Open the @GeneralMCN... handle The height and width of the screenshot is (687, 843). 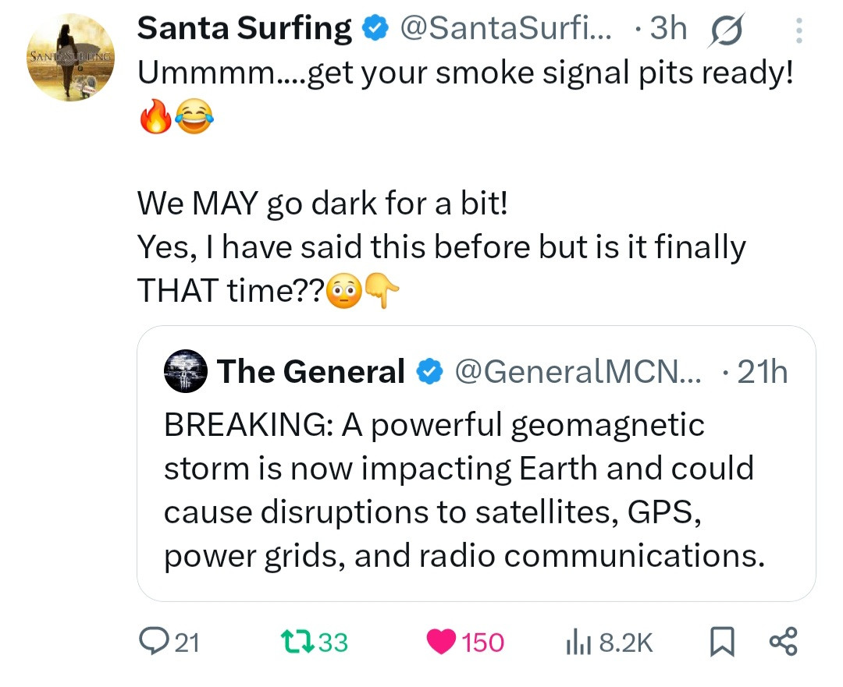tap(578, 372)
